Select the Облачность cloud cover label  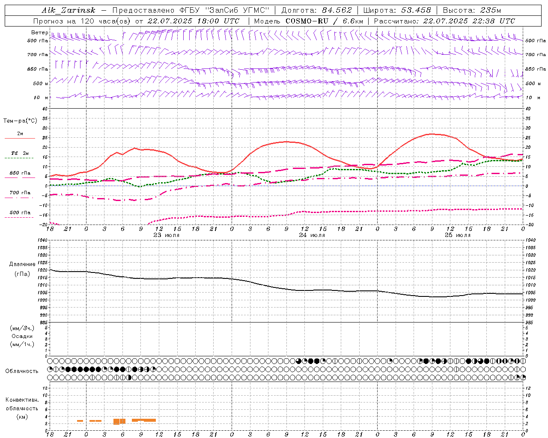click(x=22, y=371)
